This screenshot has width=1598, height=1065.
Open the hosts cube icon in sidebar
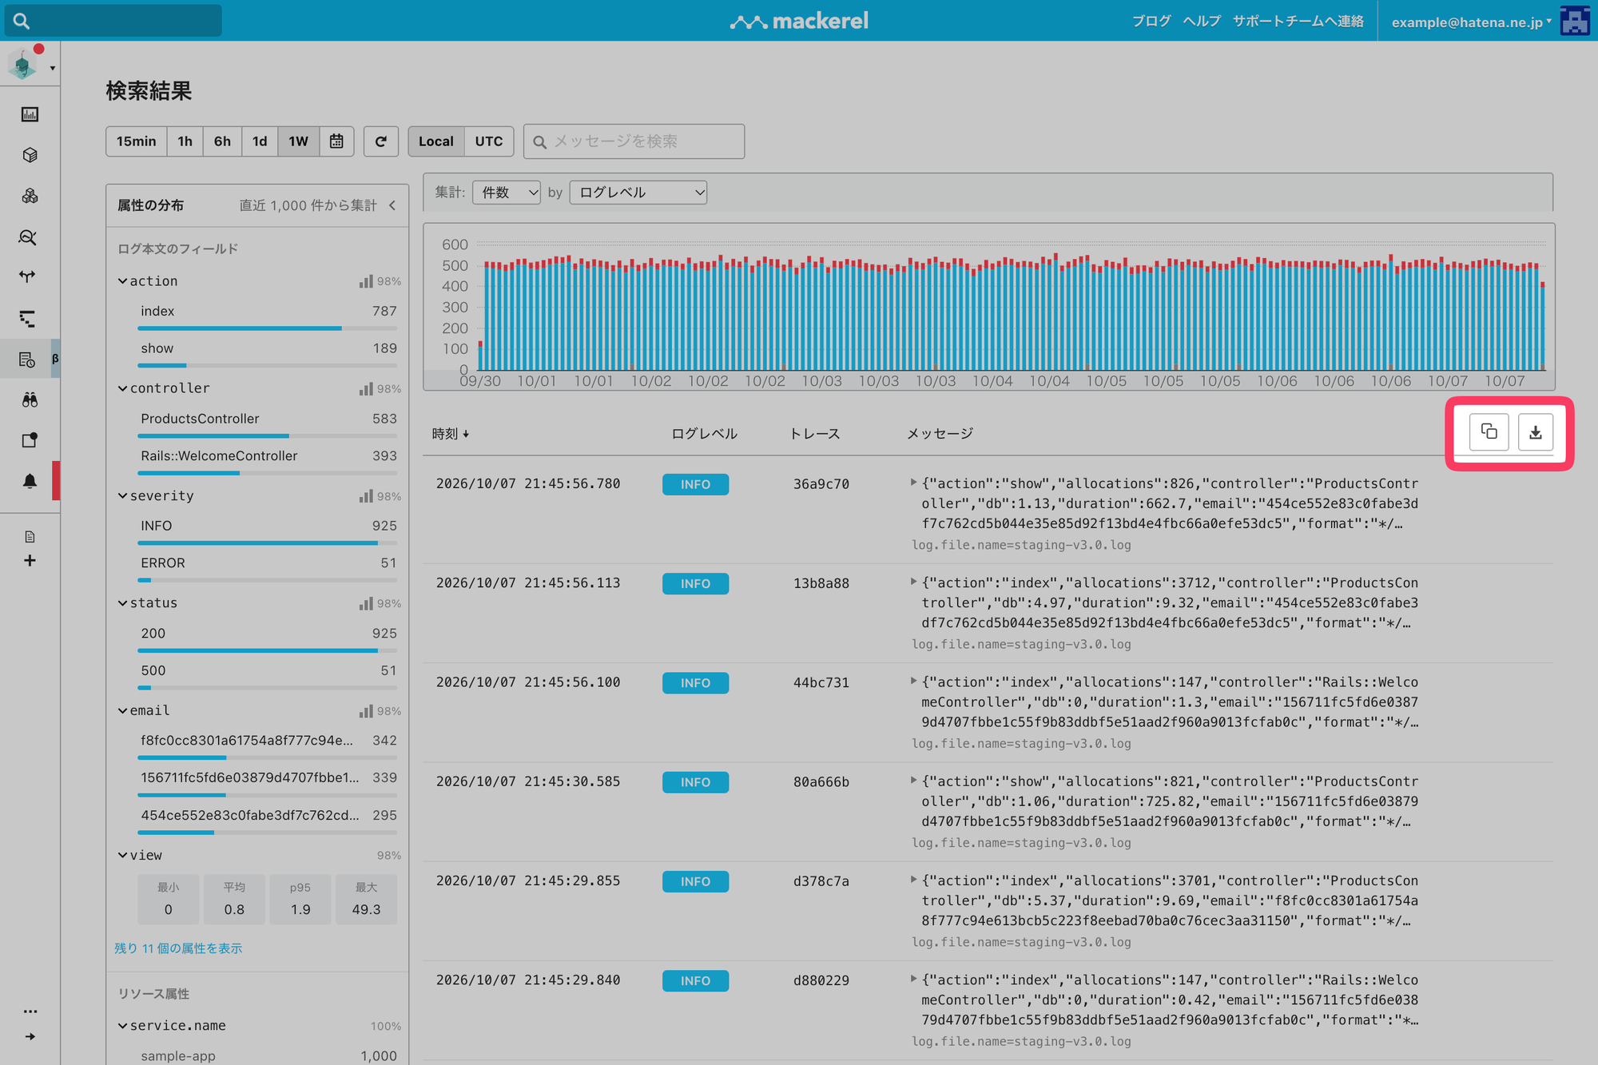pos(30,155)
